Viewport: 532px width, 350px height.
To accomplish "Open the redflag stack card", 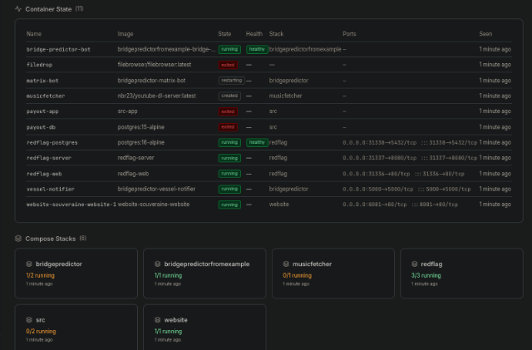I will click(x=462, y=274).
